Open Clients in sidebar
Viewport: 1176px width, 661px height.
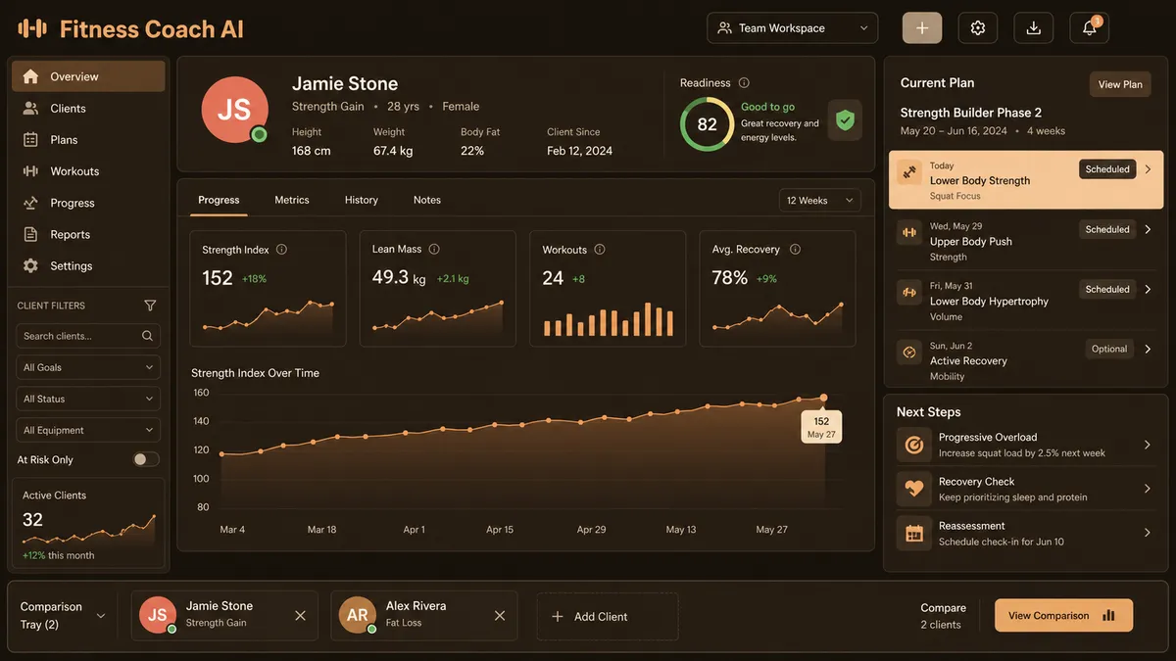point(88,109)
